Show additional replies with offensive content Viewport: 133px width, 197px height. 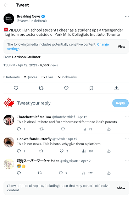point(121,188)
